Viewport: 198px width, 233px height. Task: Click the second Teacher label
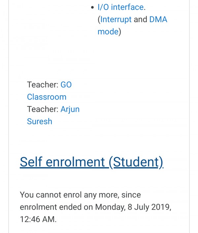point(42,109)
